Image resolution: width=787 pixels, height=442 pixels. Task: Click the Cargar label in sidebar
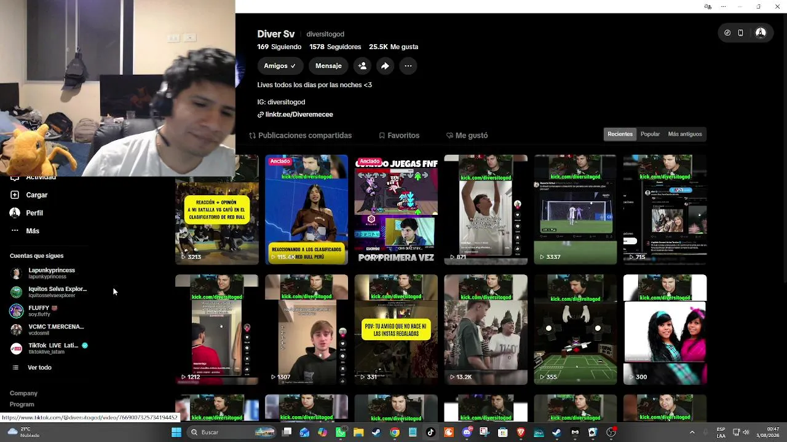tap(37, 195)
